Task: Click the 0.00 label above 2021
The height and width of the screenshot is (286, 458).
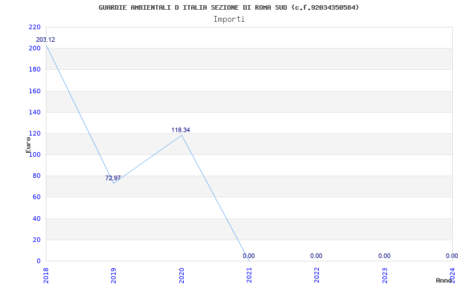Action: tap(248, 256)
